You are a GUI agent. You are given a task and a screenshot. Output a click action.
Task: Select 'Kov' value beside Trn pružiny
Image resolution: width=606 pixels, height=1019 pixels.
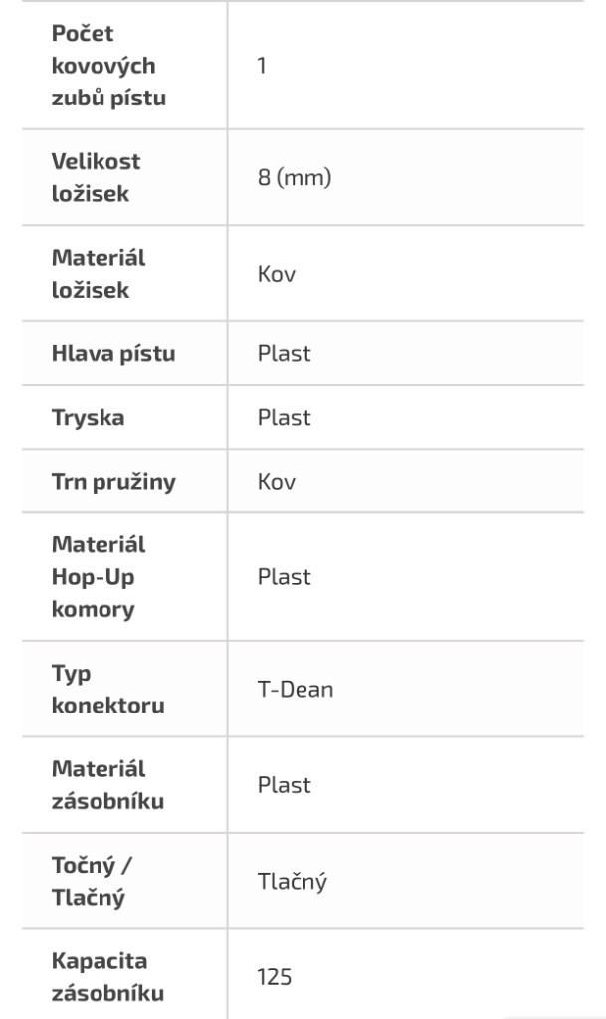tap(277, 482)
